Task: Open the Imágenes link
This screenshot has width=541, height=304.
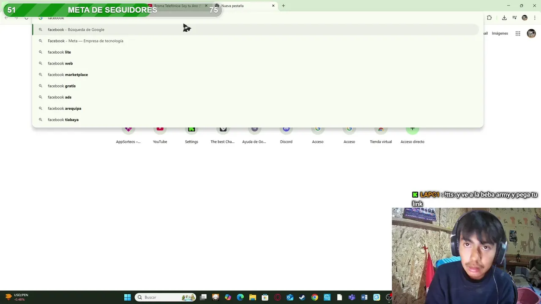Action: tap(500, 33)
